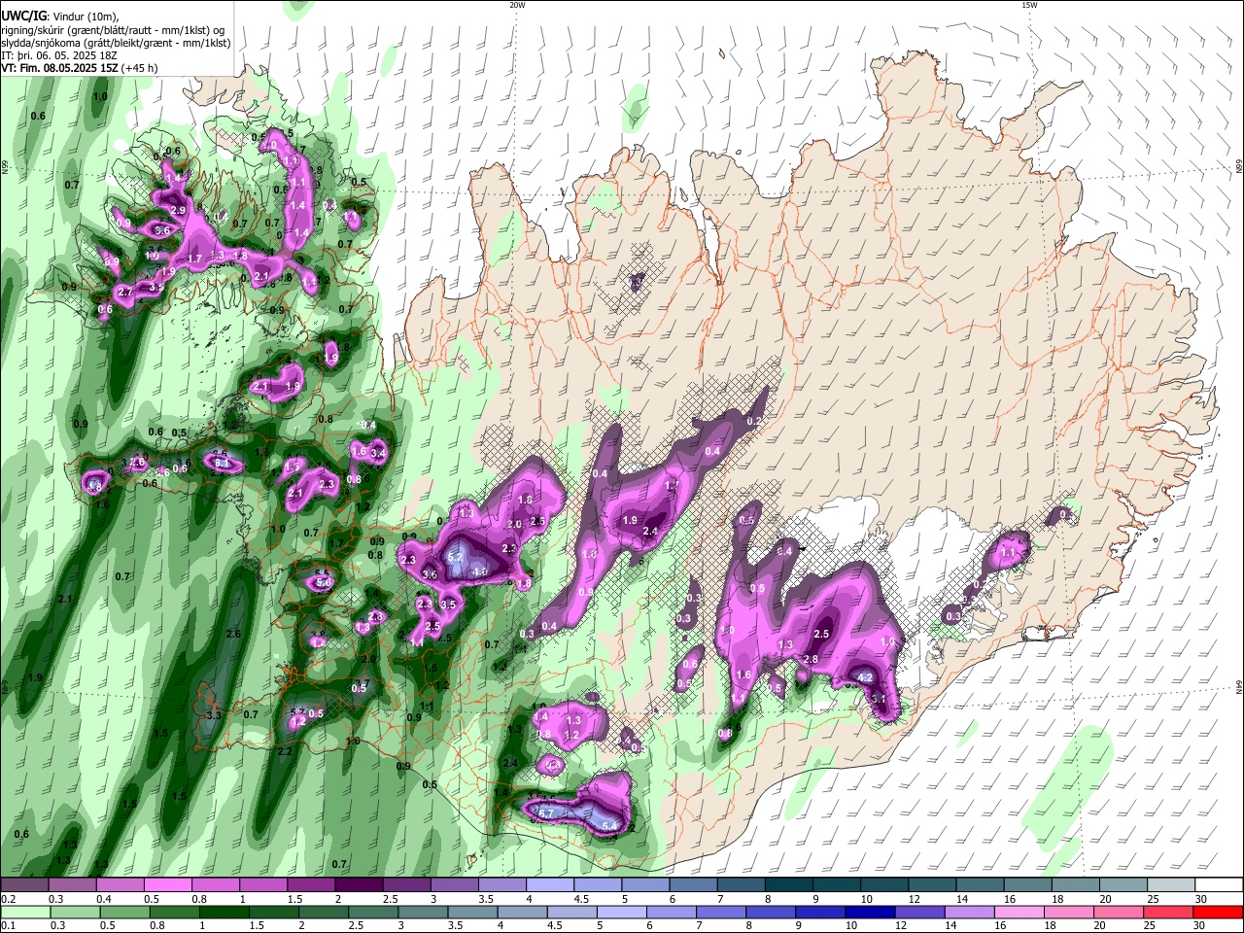Click the deep blue 10–12 swatch in lower legend
Image resolution: width=1244 pixels, height=933 pixels.
click(x=870, y=913)
